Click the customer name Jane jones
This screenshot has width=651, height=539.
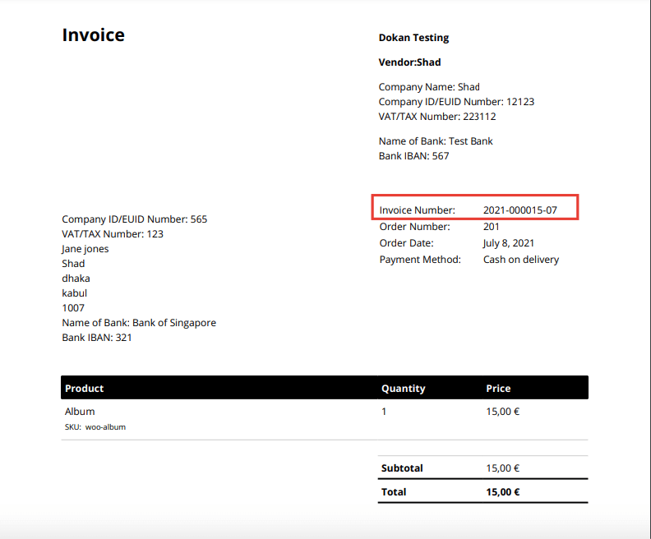click(85, 249)
